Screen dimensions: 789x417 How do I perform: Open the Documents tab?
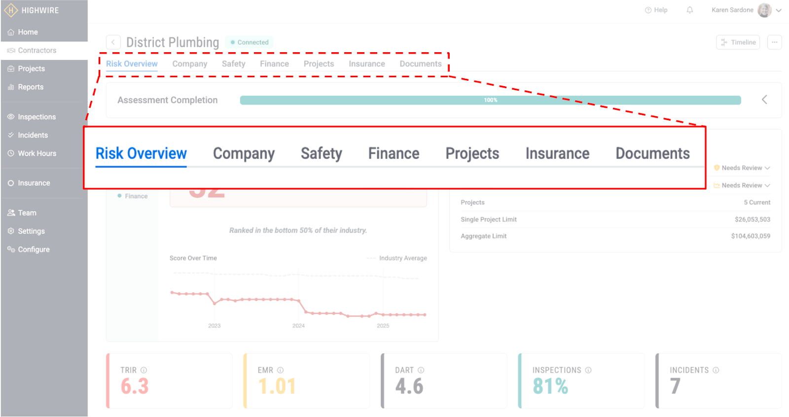[x=420, y=64]
